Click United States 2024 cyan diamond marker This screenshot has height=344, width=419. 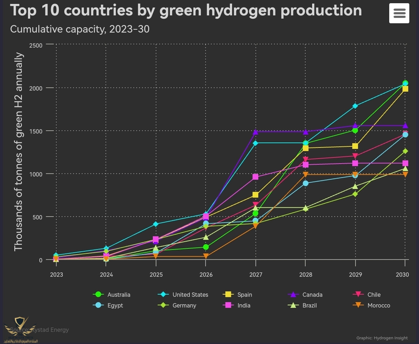pyautogui.click(x=106, y=248)
